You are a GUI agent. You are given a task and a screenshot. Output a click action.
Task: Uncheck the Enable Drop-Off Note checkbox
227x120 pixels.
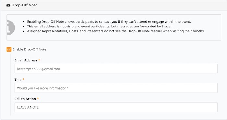pyautogui.click(x=9, y=49)
